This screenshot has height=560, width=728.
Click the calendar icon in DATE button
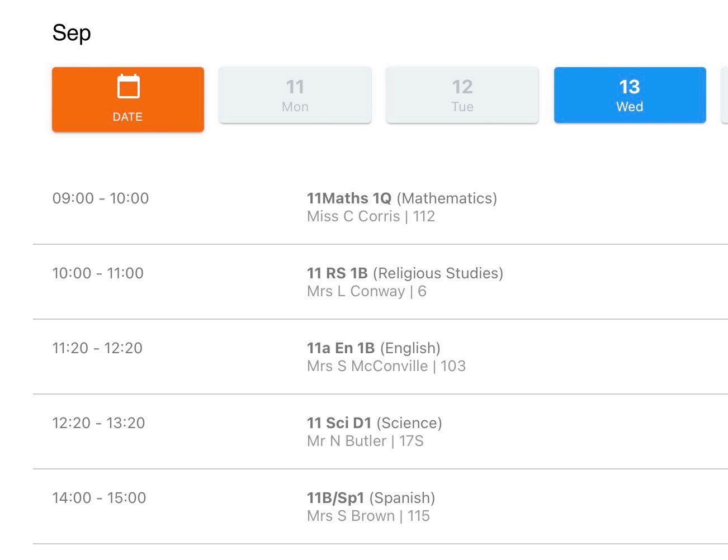click(128, 87)
